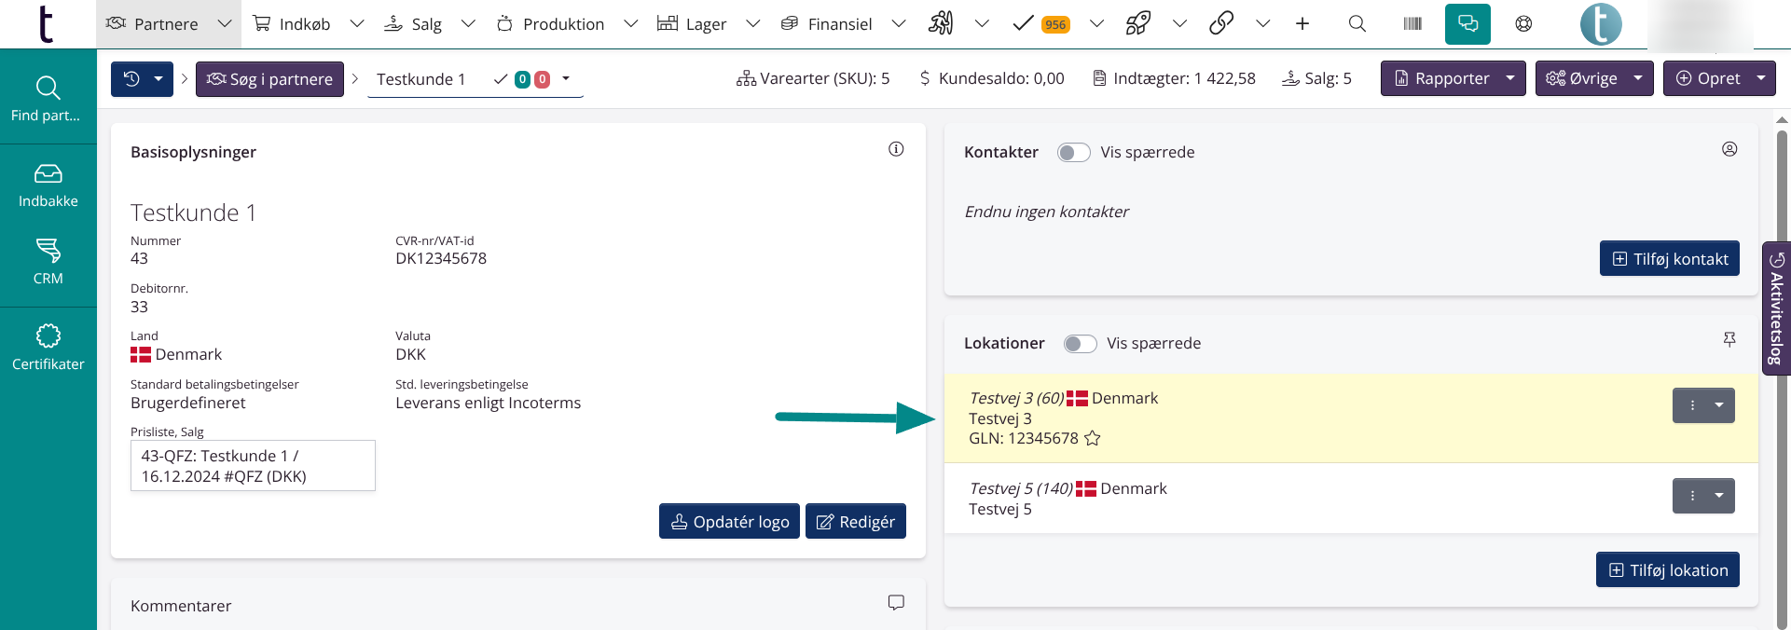
Task: Click the Redigér button
Action: tap(855, 522)
